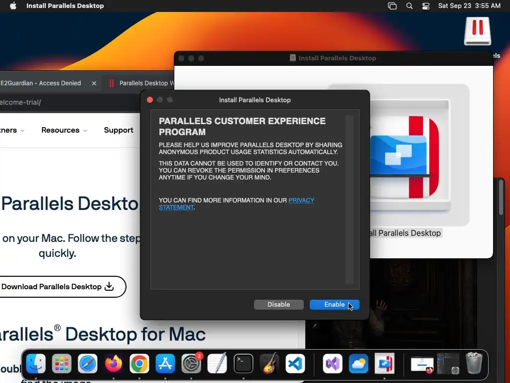The height and width of the screenshot is (383, 510).
Task: Click the browser address bar
Action: point(70,102)
